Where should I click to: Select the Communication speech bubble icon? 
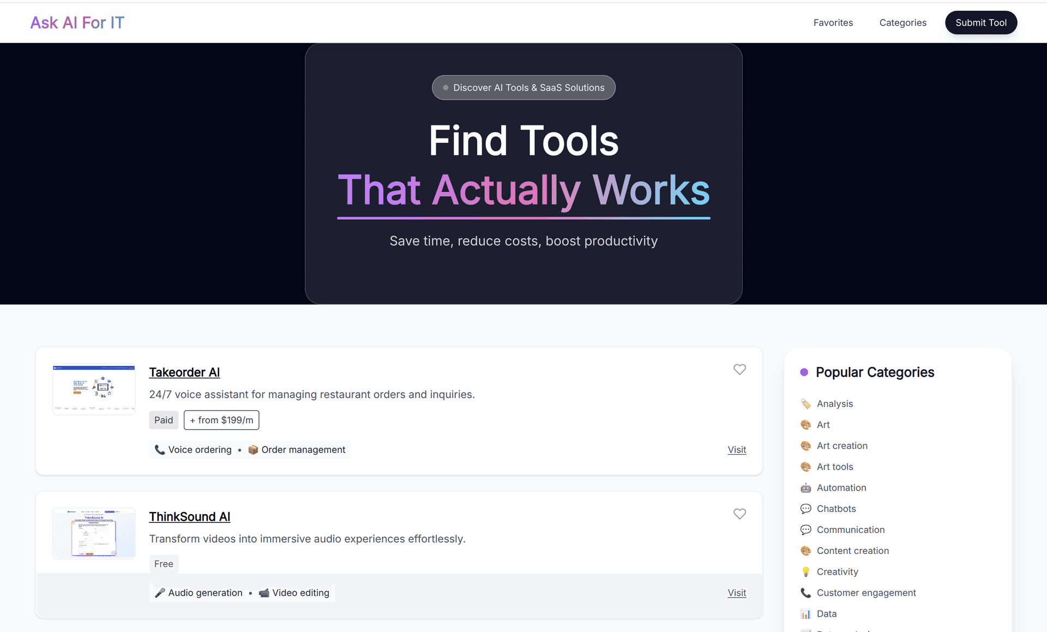pos(805,530)
